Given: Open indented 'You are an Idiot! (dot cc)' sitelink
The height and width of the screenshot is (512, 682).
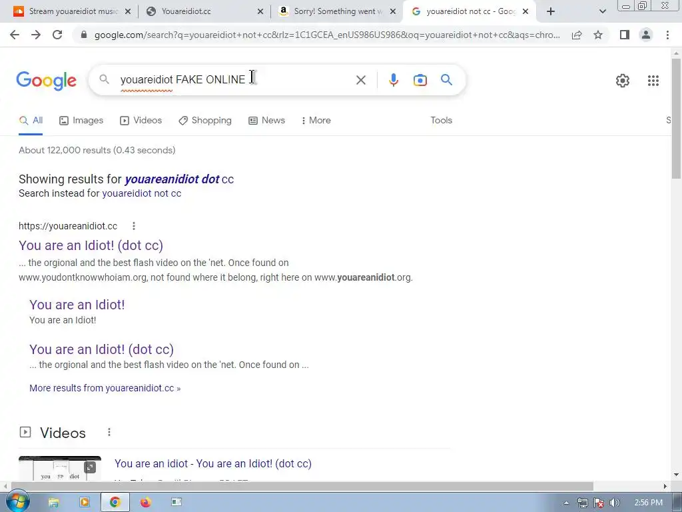Looking at the screenshot, I should [101, 349].
